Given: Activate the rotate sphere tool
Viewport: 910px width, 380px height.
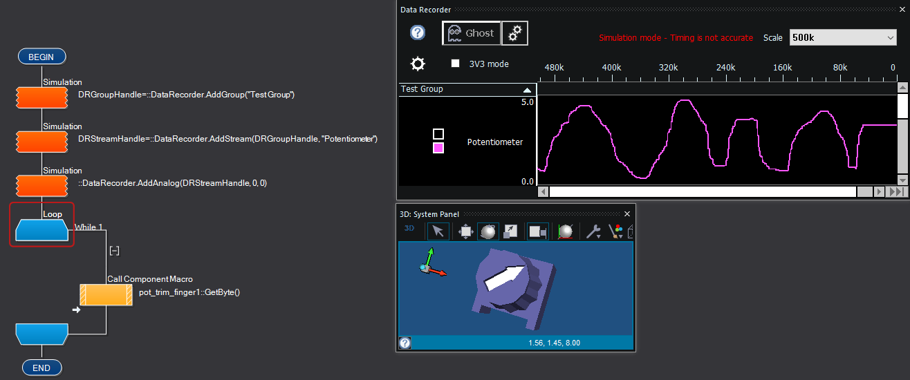Looking at the screenshot, I should tap(488, 231).
